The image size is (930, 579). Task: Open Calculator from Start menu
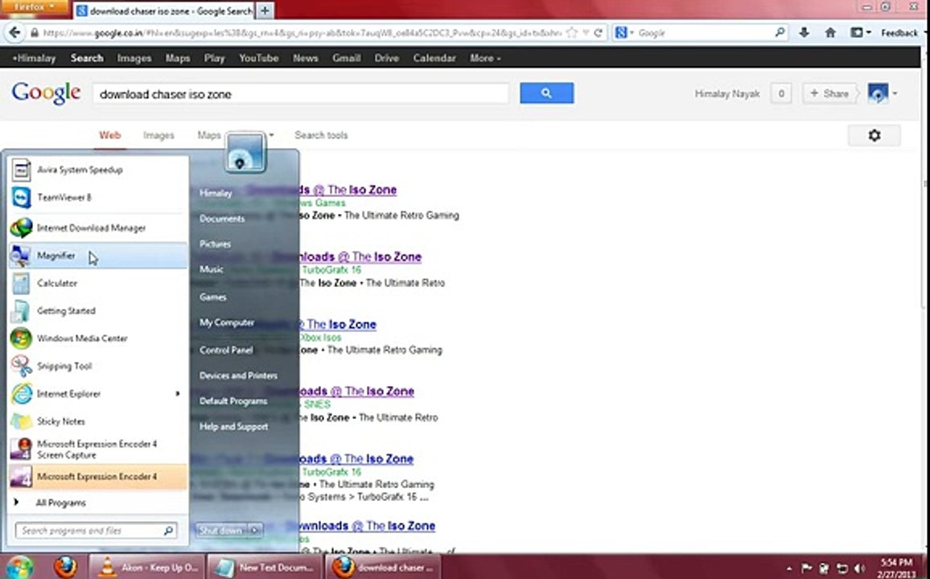pyautogui.click(x=98, y=283)
